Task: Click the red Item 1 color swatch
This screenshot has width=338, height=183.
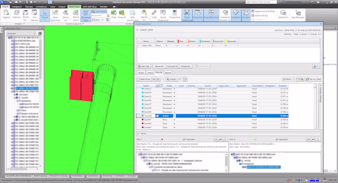Action: click(162, 139)
